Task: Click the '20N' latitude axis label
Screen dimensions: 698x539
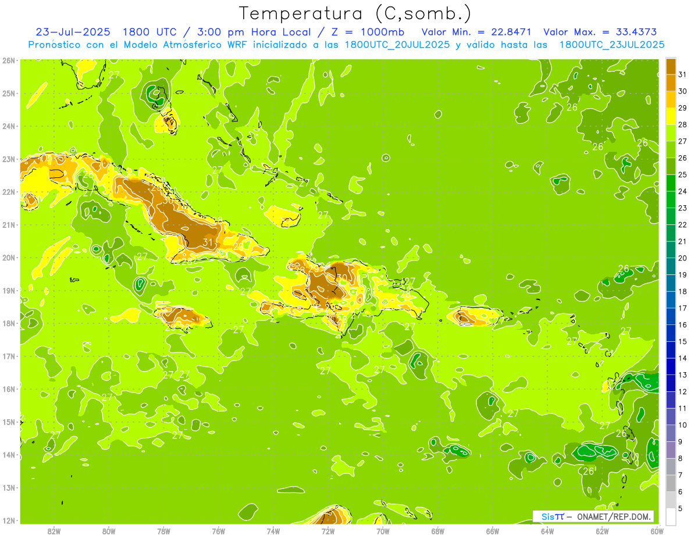Action: click(9, 258)
